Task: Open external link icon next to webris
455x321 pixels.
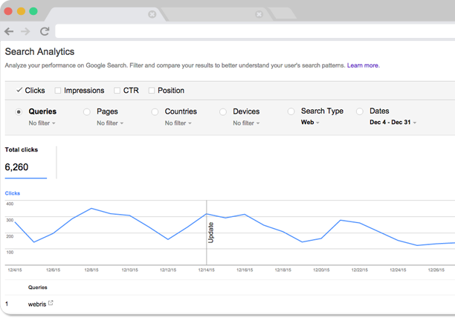Action: (x=51, y=303)
